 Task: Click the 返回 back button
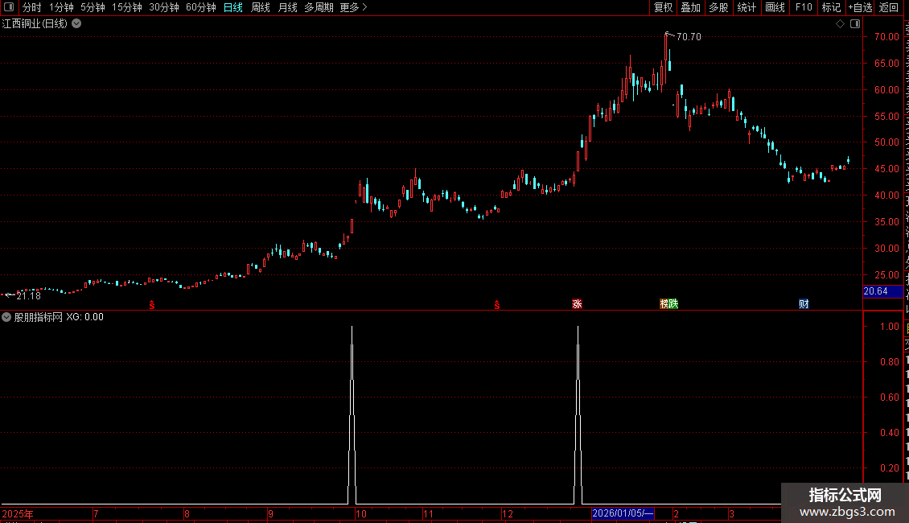(888, 7)
